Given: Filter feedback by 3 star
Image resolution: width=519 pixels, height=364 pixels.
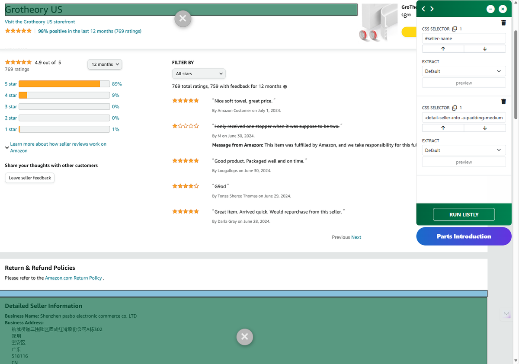Looking at the screenshot, I should pos(11,107).
